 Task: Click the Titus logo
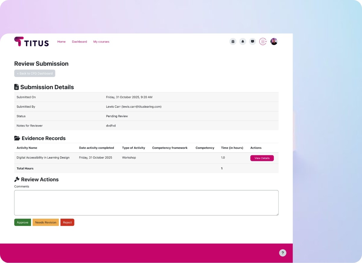point(31,42)
